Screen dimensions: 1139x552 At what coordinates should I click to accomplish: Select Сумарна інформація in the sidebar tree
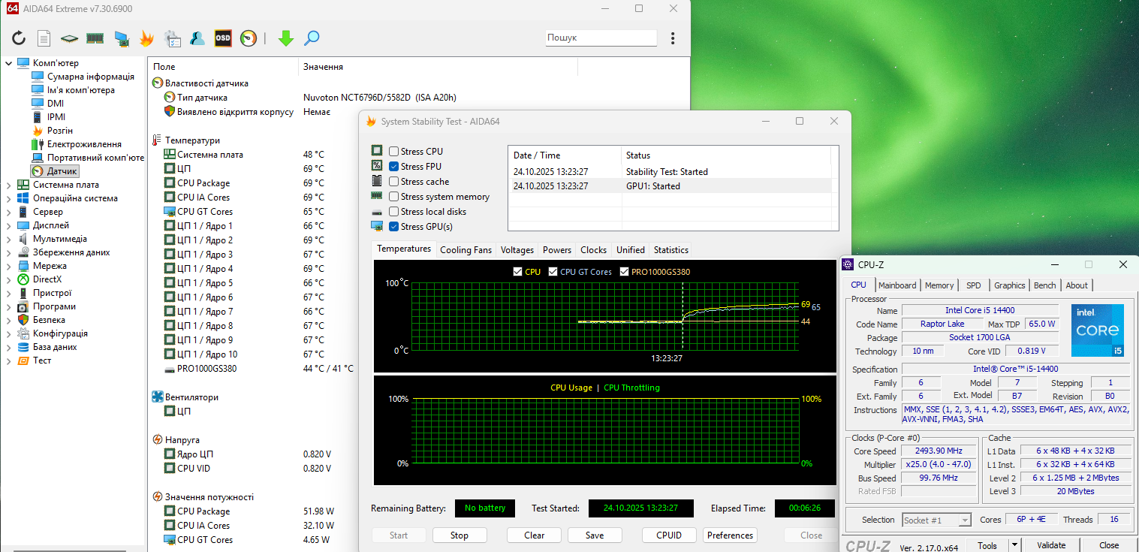(90, 77)
